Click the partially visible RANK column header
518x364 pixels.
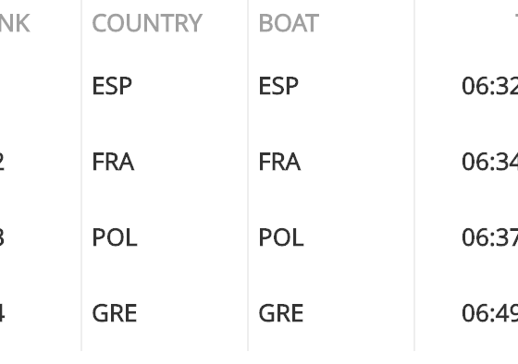click(x=15, y=23)
